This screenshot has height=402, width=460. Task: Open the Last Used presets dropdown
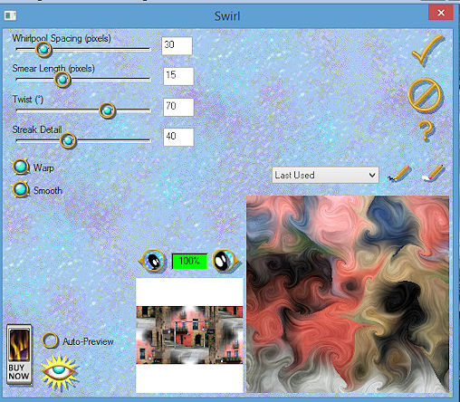pos(325,175)
